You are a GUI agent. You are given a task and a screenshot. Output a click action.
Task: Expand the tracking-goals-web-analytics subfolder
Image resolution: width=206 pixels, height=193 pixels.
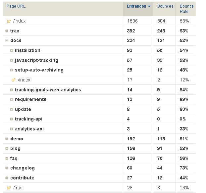coord(11,90)
